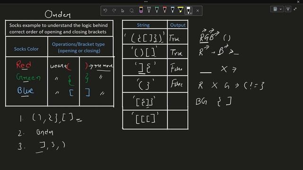Select the yellow highlighter
Screen dimensions: 303x170
(180, 10)
